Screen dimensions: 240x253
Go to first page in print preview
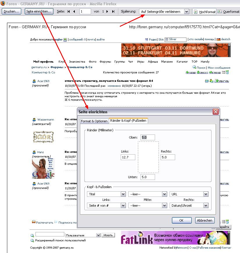69,12
